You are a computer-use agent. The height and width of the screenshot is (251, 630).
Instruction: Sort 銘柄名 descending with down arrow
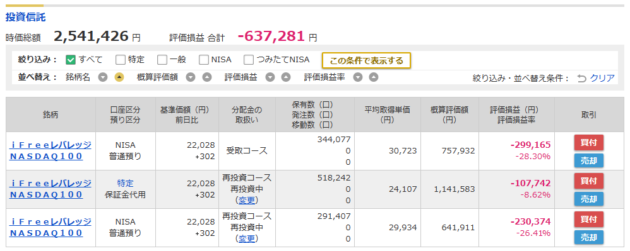[104, 77]
